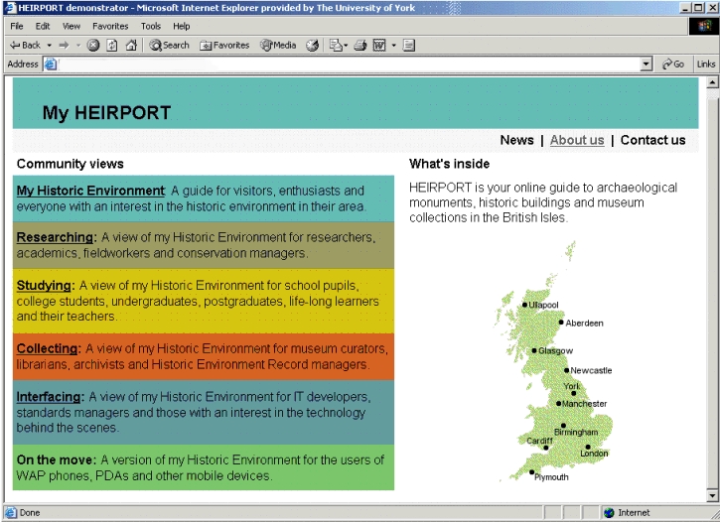Click the Print icon

[360, 45]
